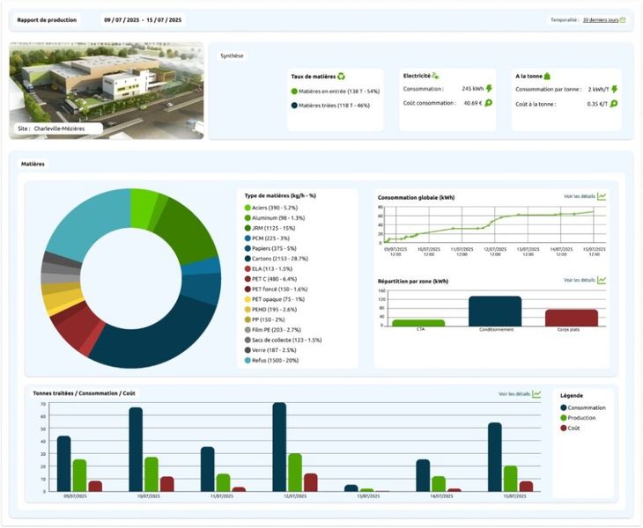Image resolution: width=643 pixels, height=528 pixels.
Task: Click the lightning icon next to 2 kWh/T
Action: [614, 89]
